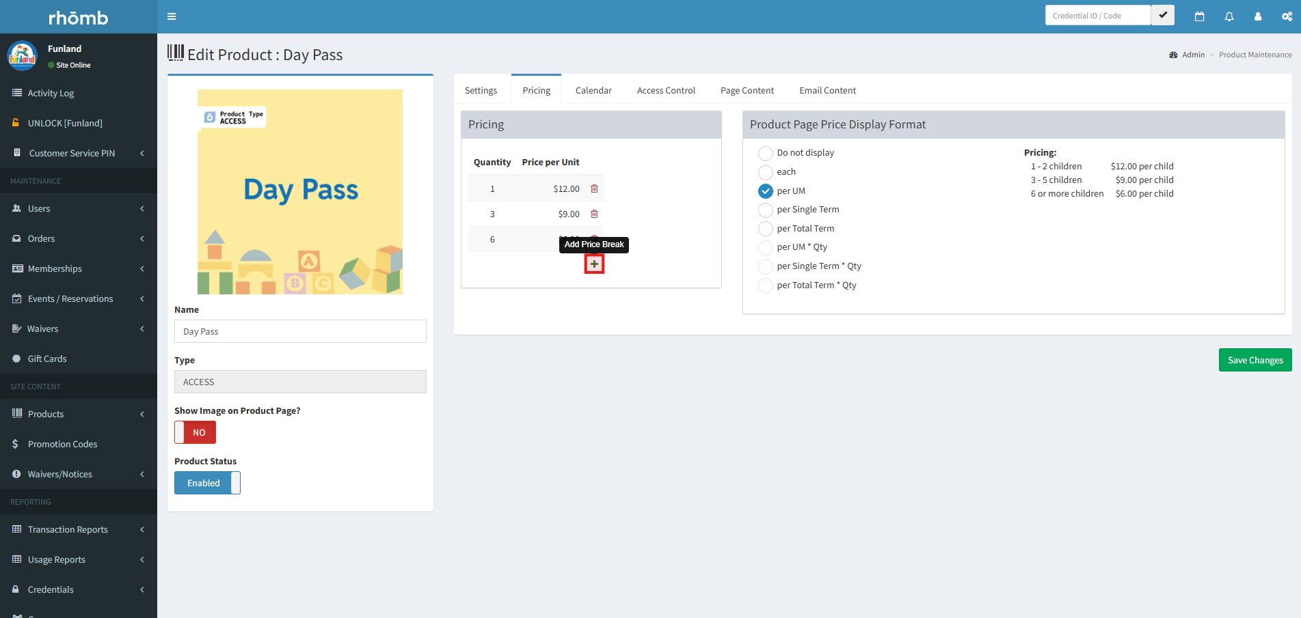Open the user profile icon
Viewport: 1301px width, 618px height.
click(x=1258, y=16)
